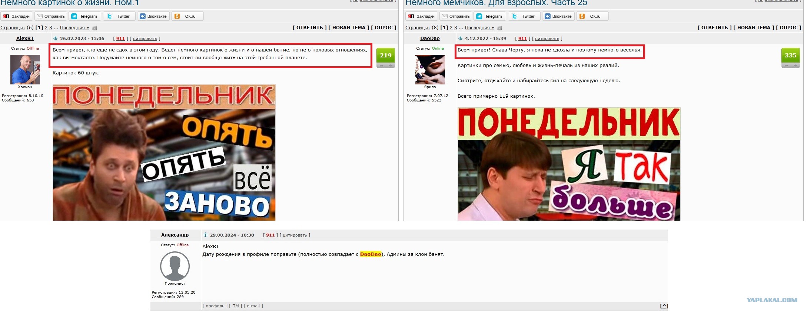Share DaoDao's thread to Twitter

click(524, 16)
